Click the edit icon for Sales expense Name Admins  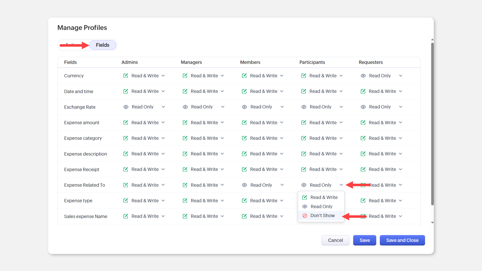(x=126, y=216)
